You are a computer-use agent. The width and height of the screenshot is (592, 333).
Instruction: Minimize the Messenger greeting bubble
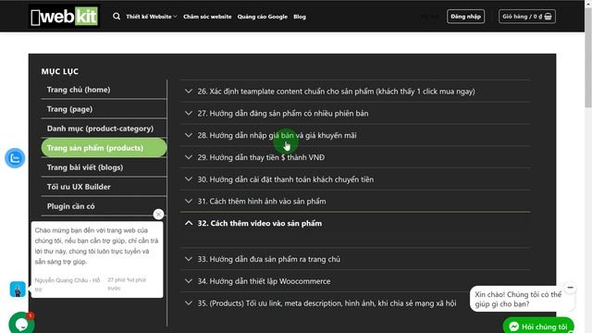pyautogui.click(x=571, y=288)
